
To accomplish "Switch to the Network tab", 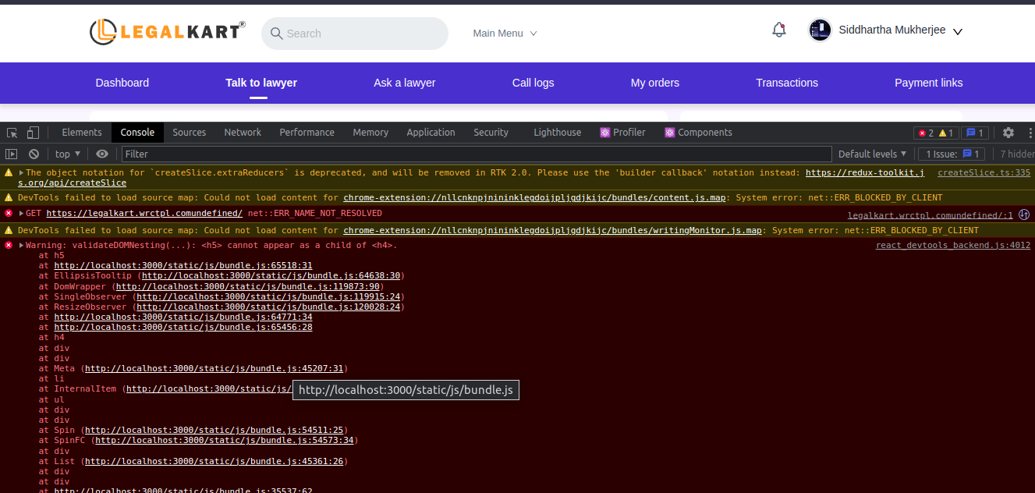I will click(x=243, y=133).
